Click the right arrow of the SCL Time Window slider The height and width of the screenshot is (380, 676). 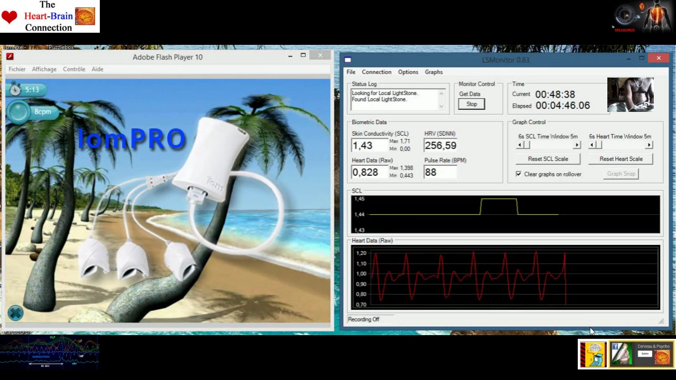point(577,145)
